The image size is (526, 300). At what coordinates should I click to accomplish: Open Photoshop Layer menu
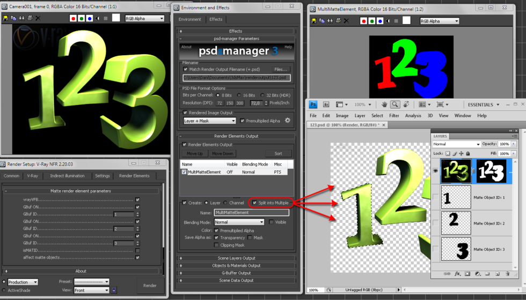360,116
